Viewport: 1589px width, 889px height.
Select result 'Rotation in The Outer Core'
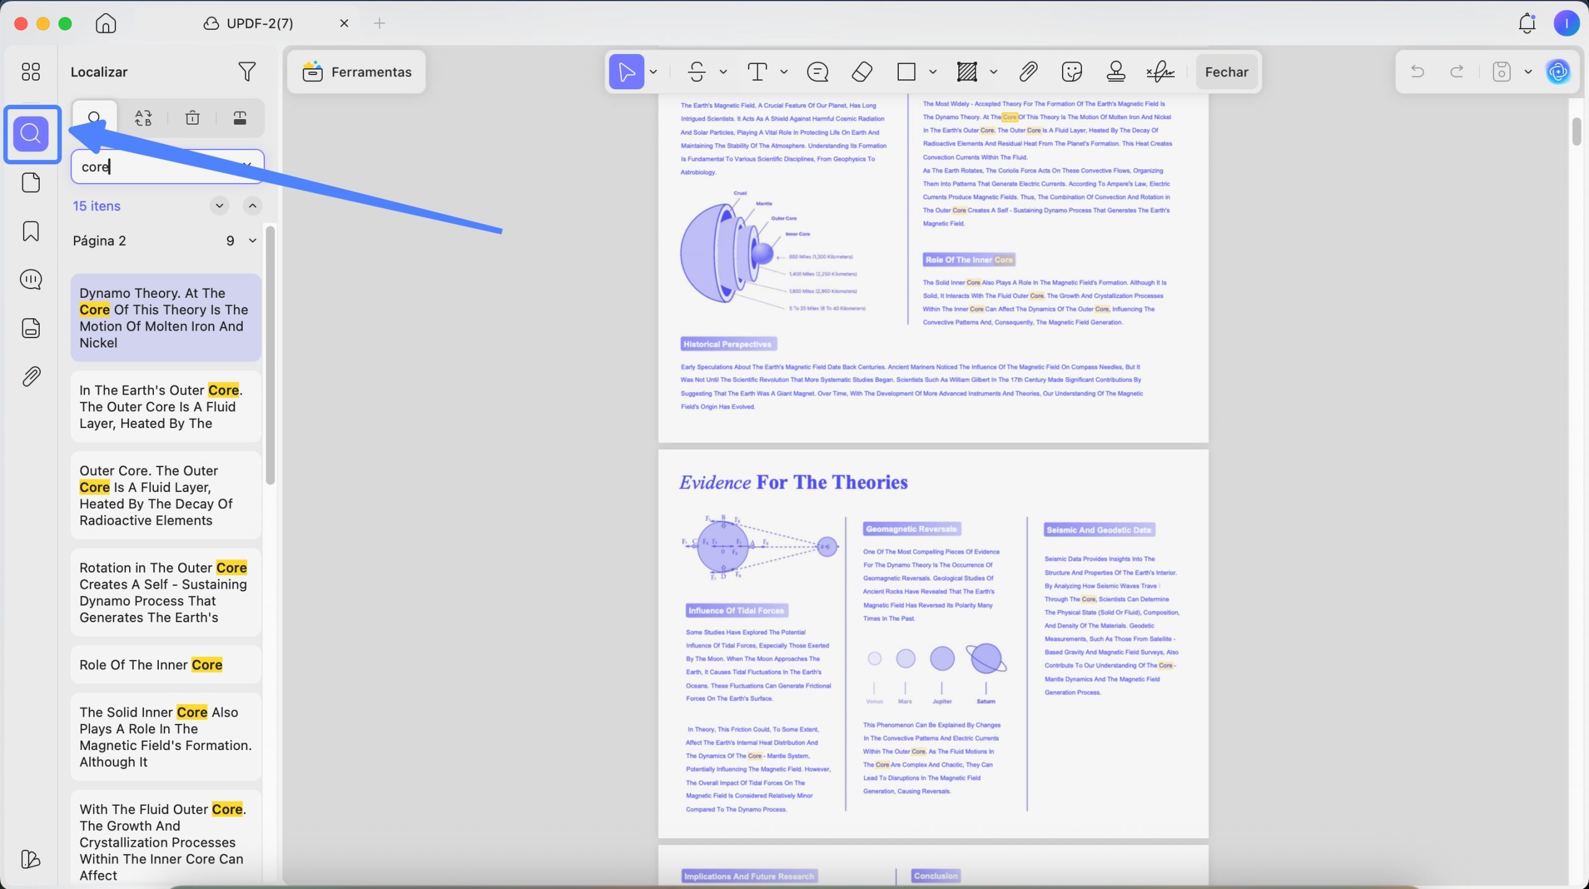pyautogui.click(x=166, y=592)
